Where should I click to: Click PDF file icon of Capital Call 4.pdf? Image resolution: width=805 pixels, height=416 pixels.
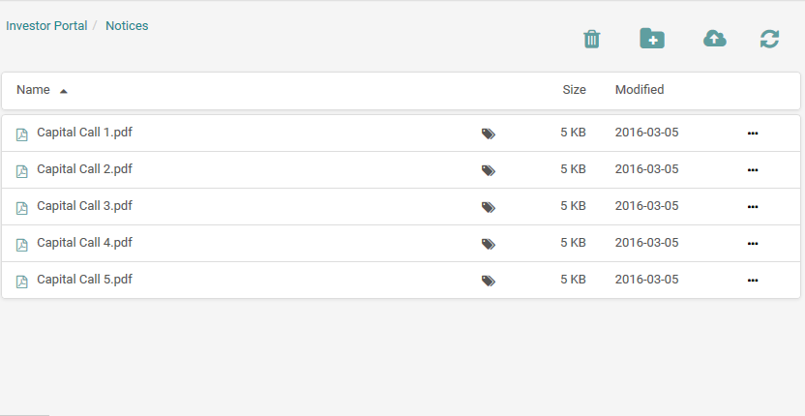22,245
